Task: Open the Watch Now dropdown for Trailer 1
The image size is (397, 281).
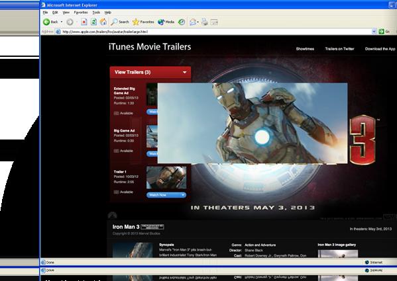Action: pyautogui.click(x=183, y=195)
